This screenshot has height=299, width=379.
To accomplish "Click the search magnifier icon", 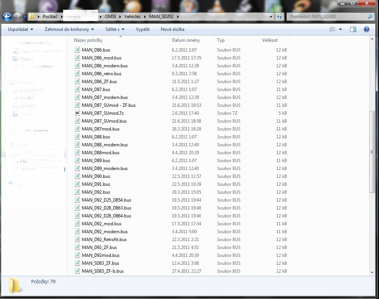I will point(370,17).
